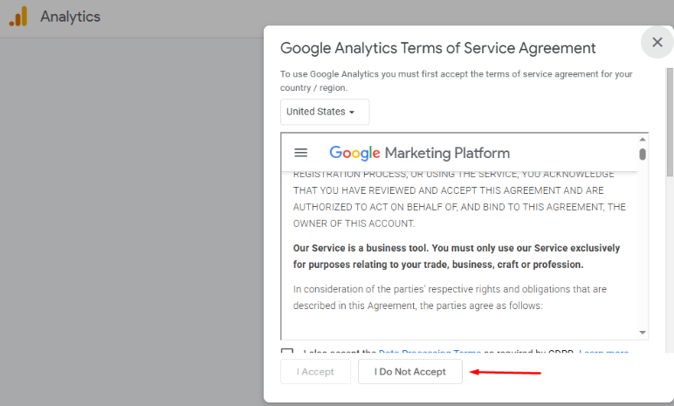
Task: Click the terms frame scrollbar thumb
Action: point(643,154)
